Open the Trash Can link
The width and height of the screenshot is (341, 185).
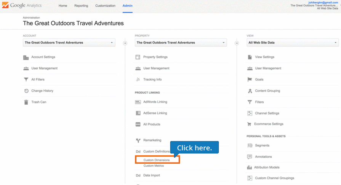(39, 102)
